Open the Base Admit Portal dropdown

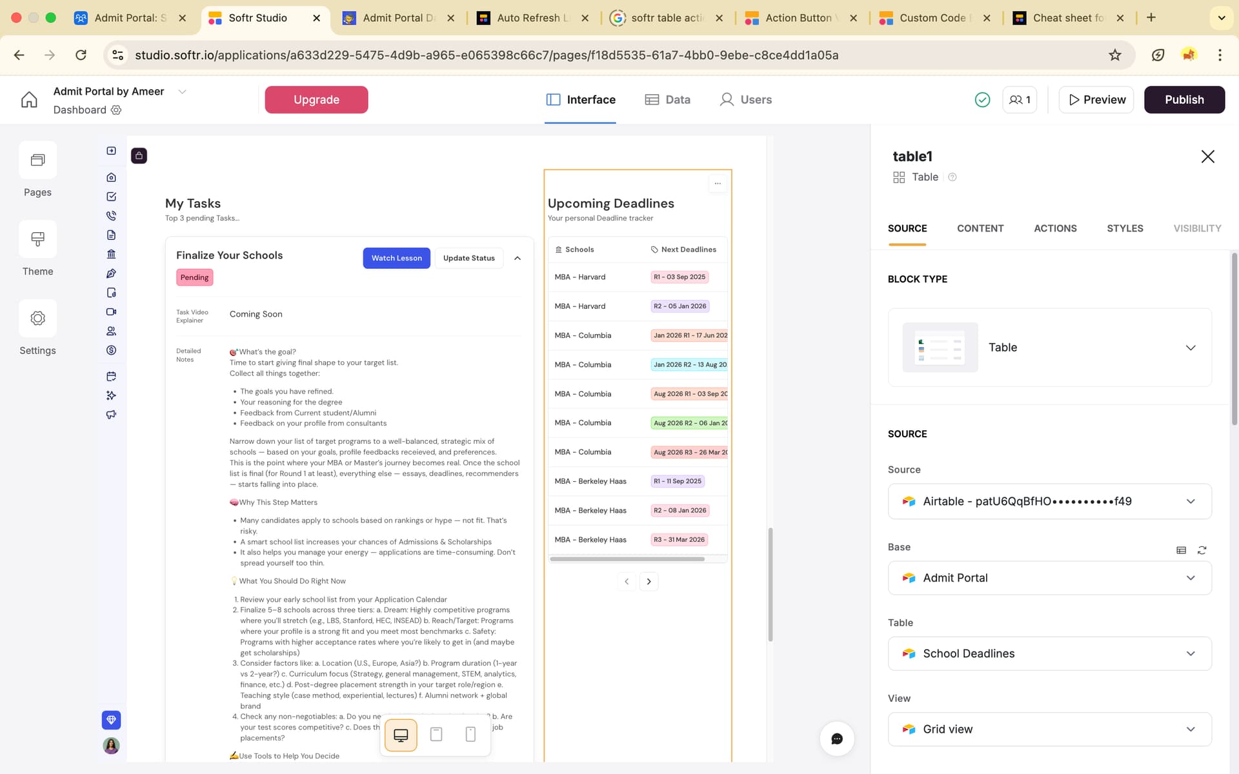[1049, 578]
